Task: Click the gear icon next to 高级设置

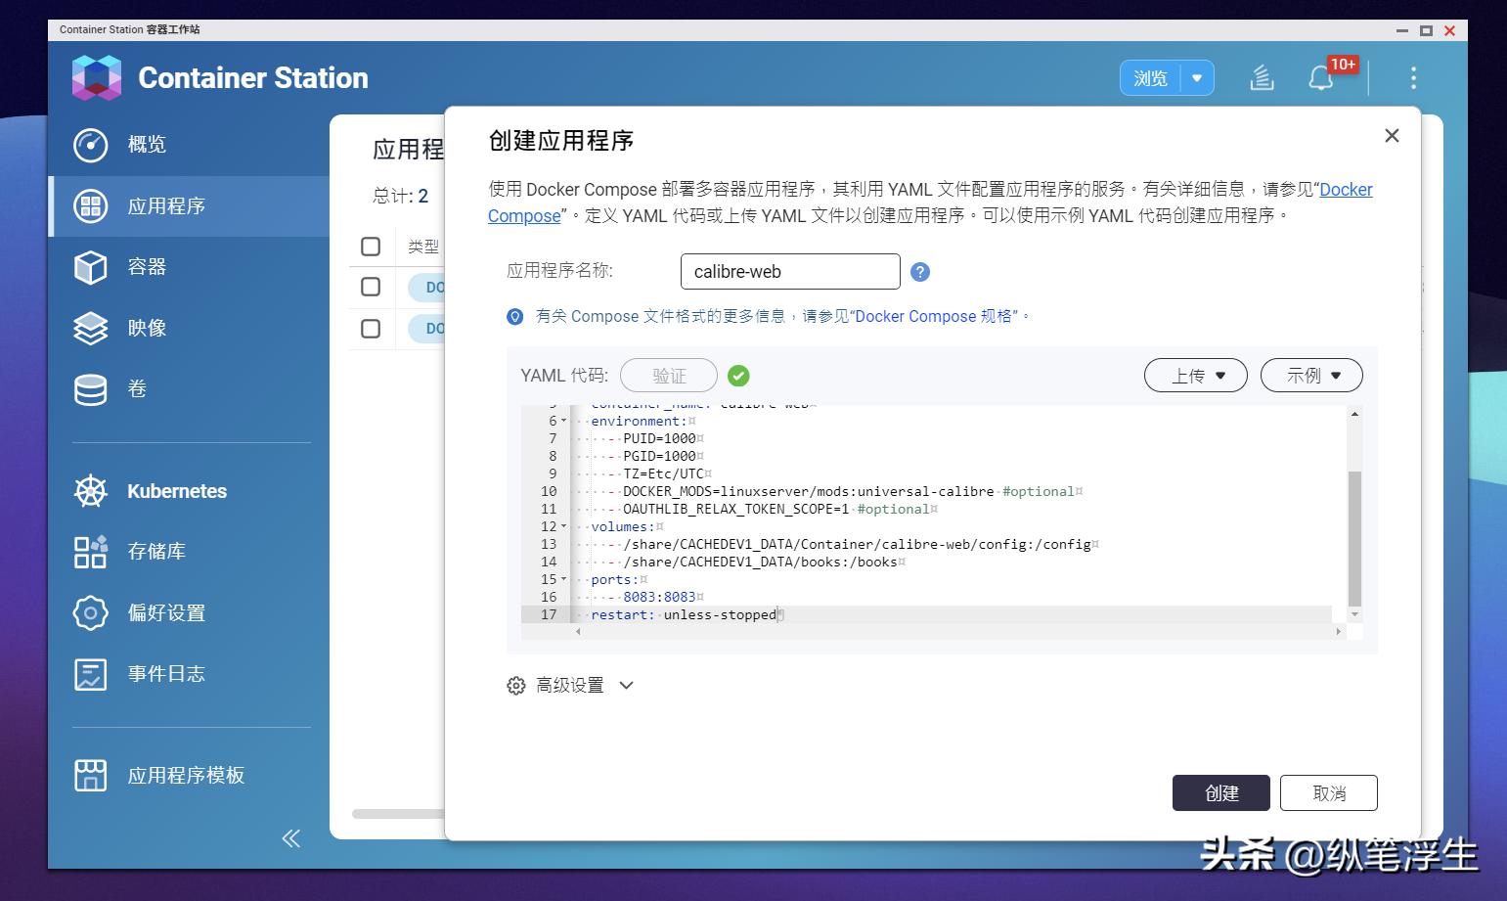Action: point(516,686)
